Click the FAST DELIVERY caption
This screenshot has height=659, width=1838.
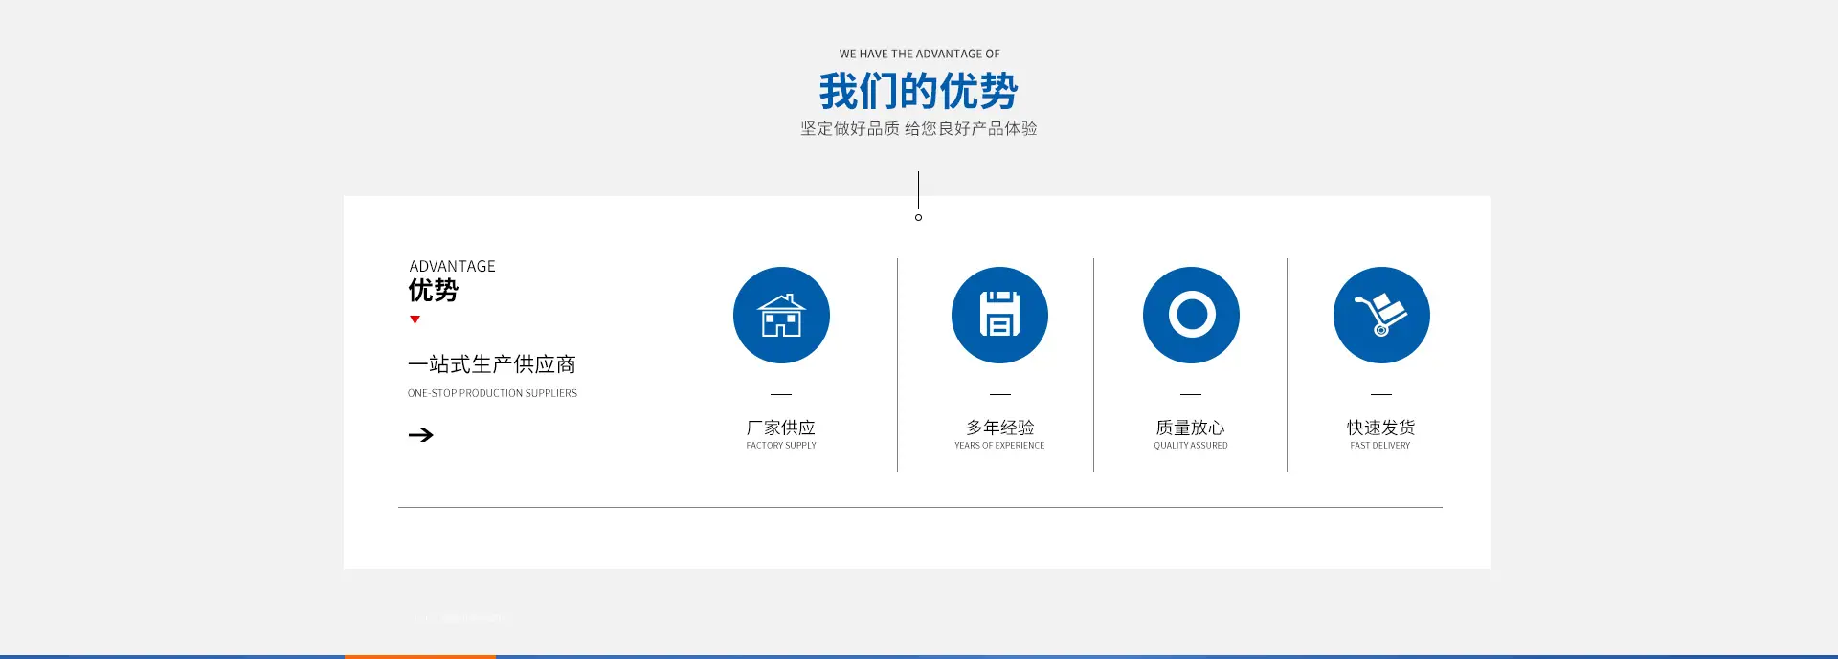tap(1380, 446)
